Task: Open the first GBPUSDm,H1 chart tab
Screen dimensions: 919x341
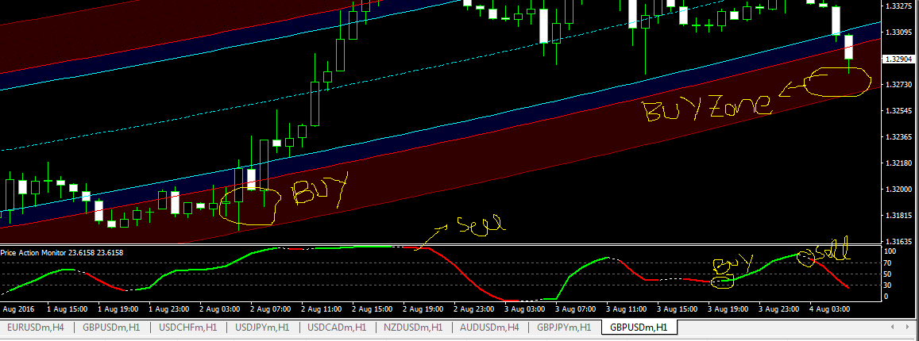Action: [x=113, y=327]
